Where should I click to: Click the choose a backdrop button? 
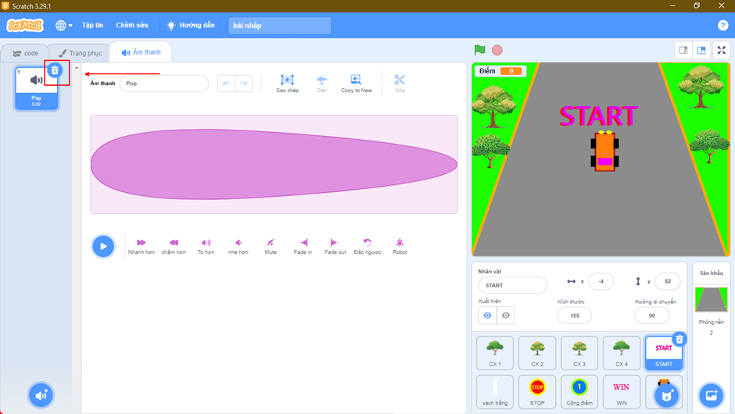coord(711,395)
